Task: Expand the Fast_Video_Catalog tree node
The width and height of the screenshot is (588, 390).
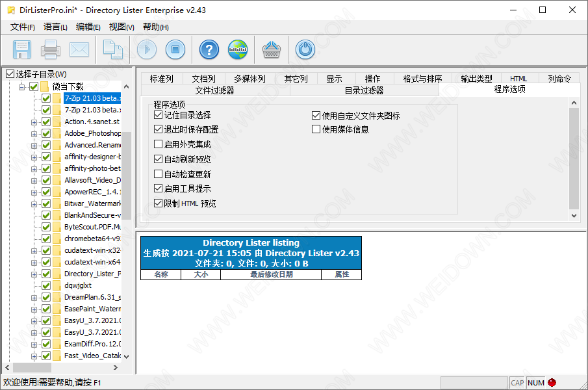Action: click(34, 356)
